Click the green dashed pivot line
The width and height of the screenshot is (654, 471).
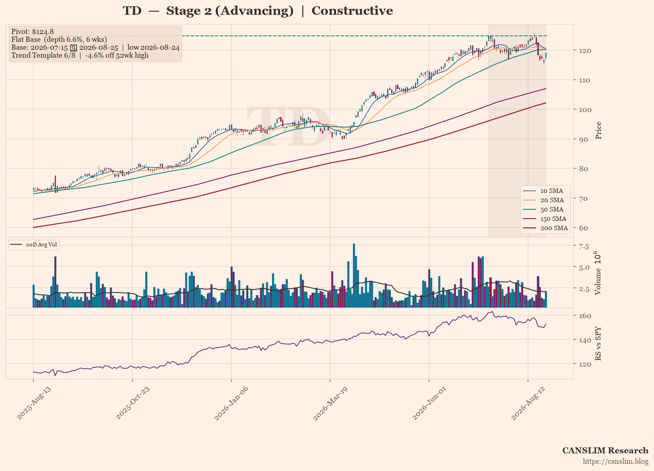pyautogui.click(x=364, y=36)
